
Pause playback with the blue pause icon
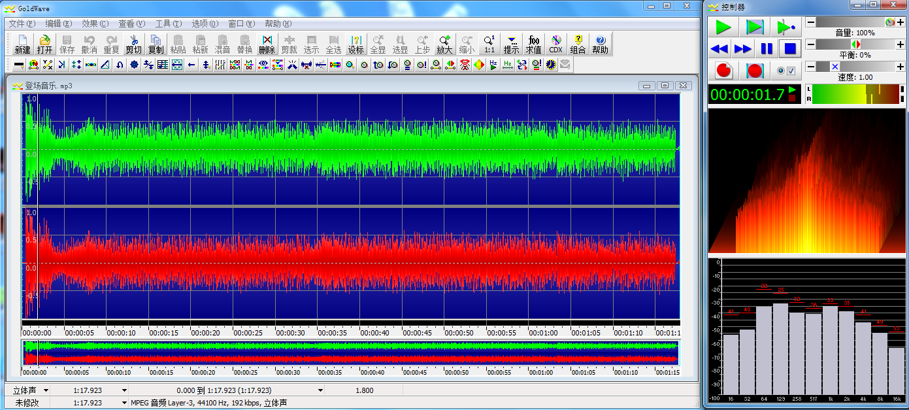pos(767,48)
